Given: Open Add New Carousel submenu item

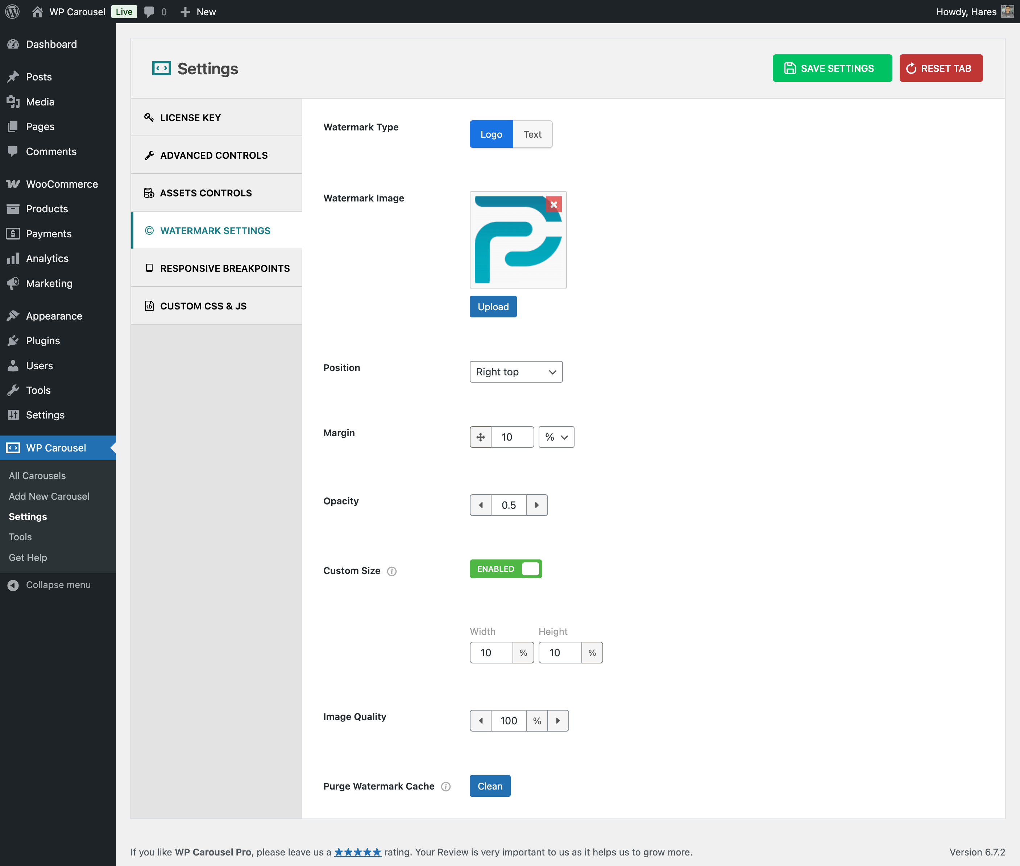Looking at the screenshot, I should (x=49, y=496).
